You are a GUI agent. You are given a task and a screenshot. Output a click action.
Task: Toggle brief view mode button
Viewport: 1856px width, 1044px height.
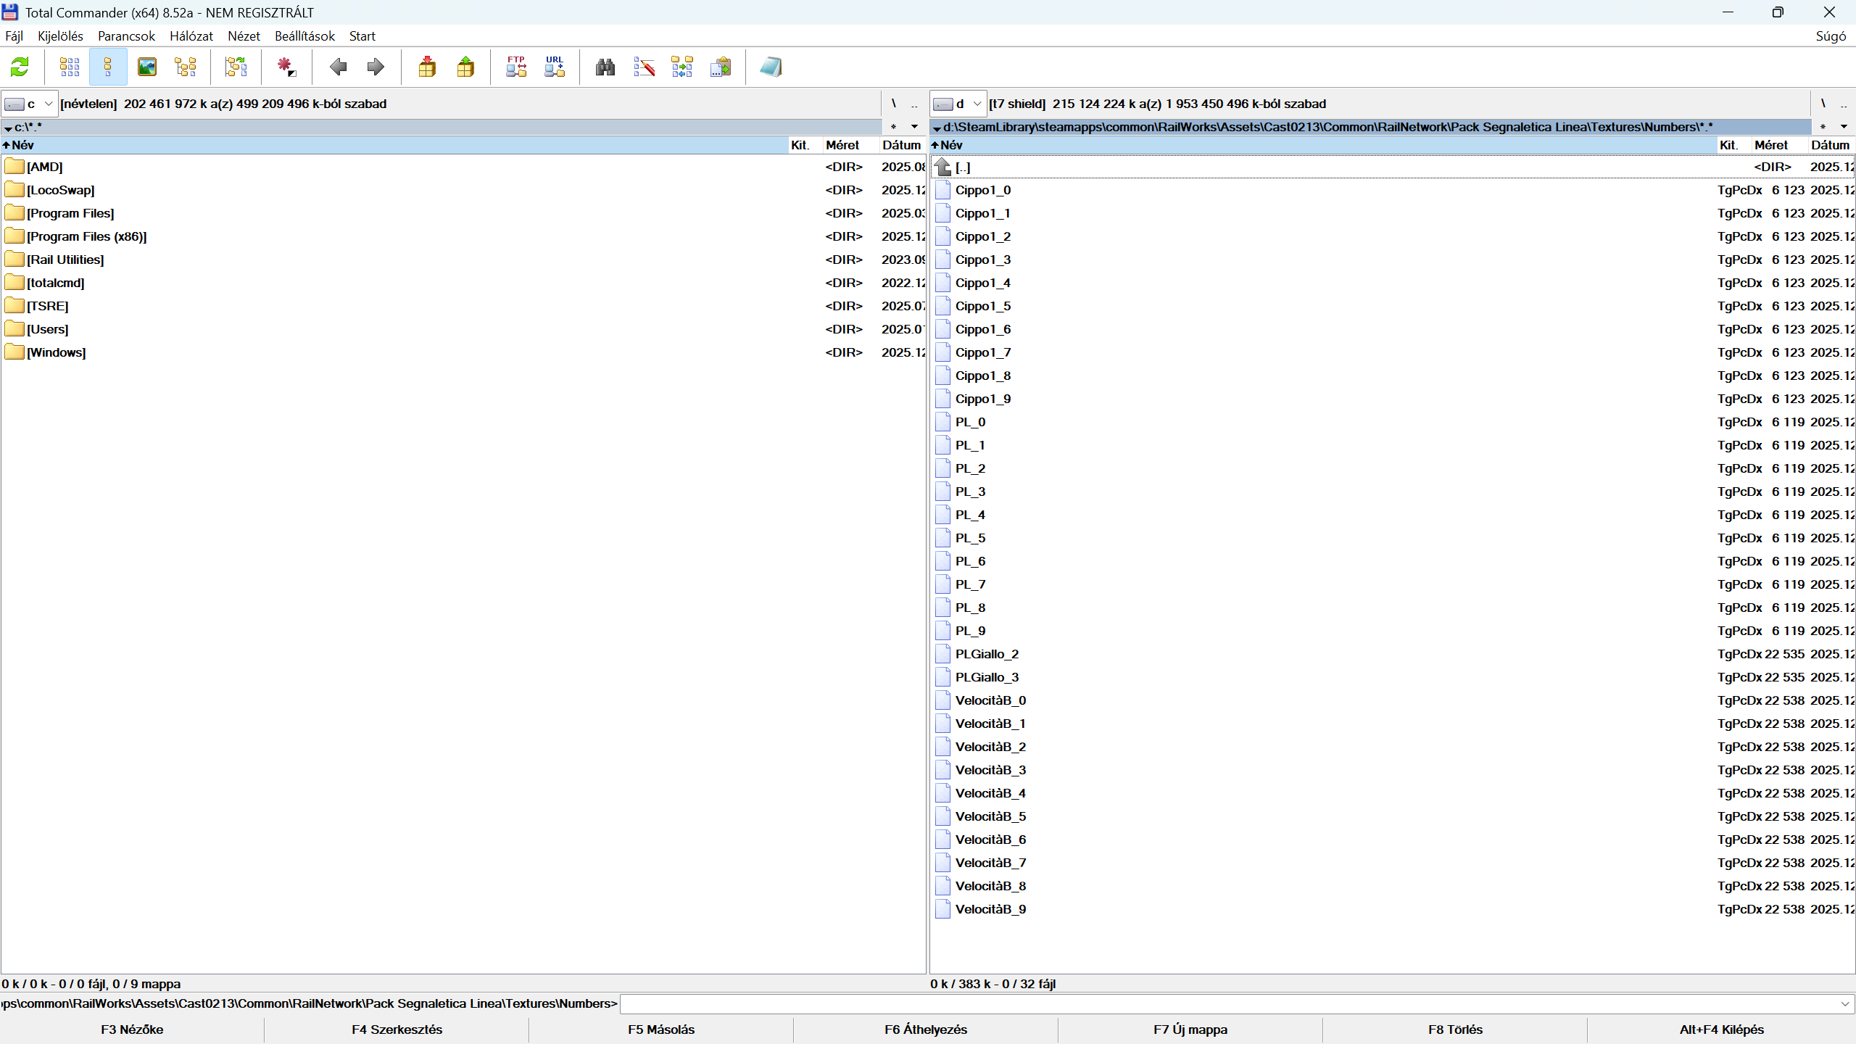click(70, 67)
